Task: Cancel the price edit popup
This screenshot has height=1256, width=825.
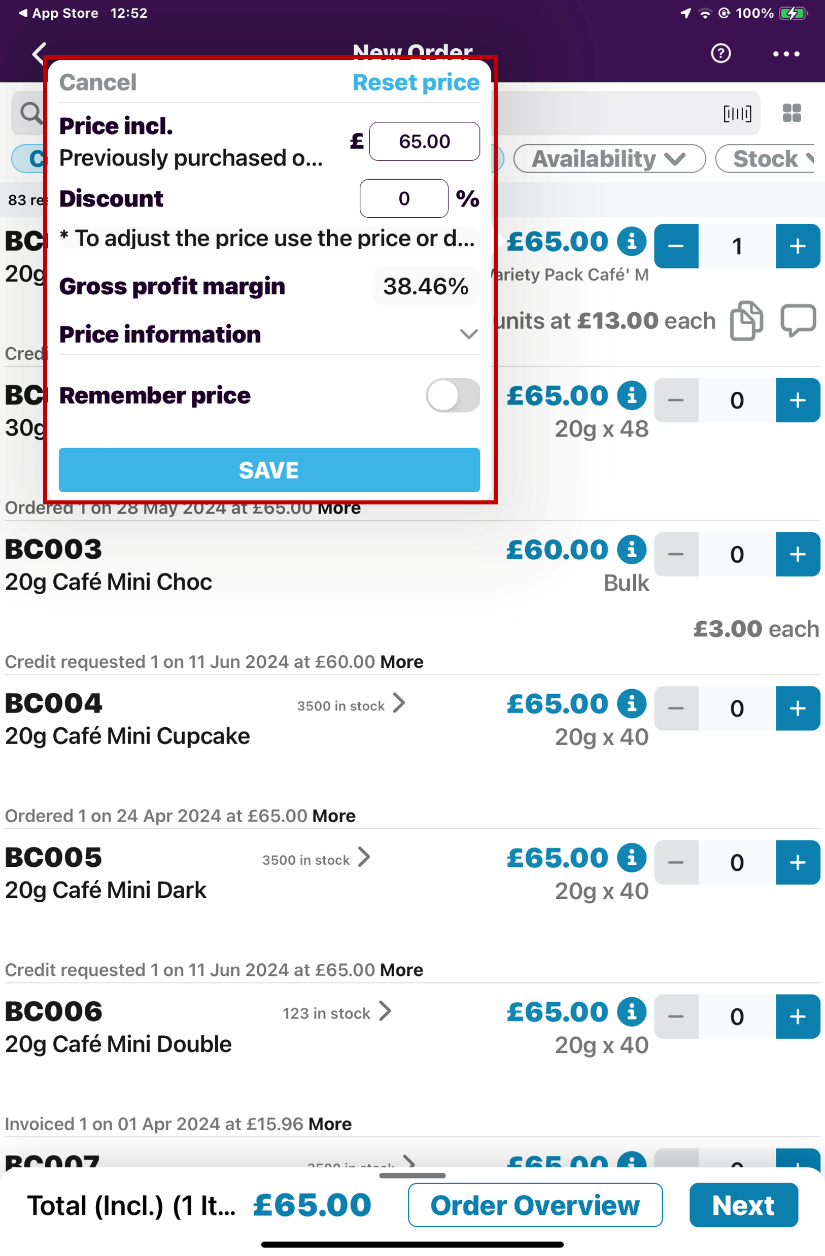Action: (x=97, y=82)
